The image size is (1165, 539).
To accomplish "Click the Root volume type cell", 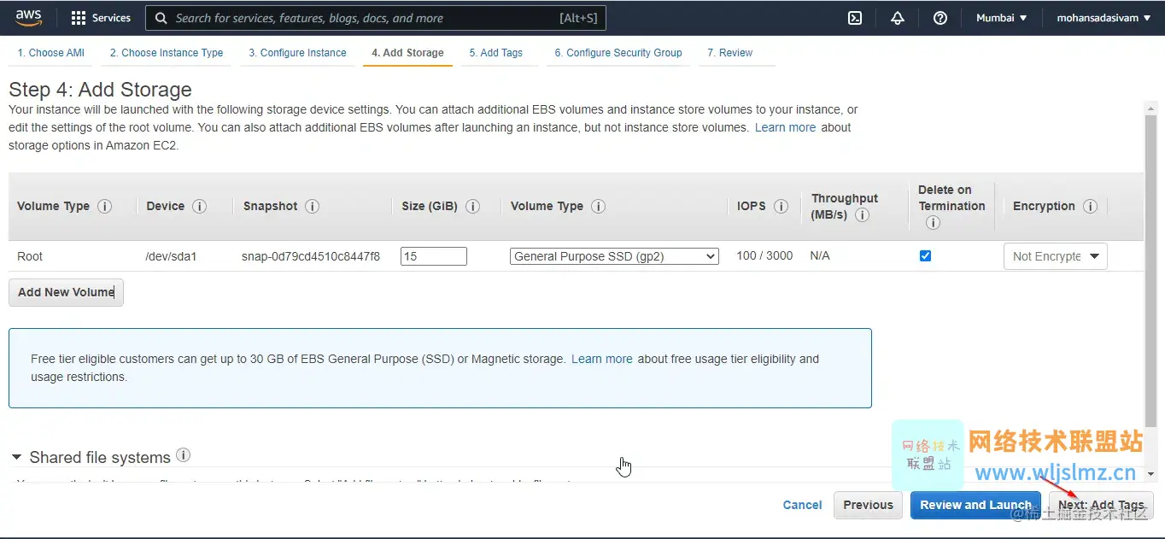I will point(30,256).
